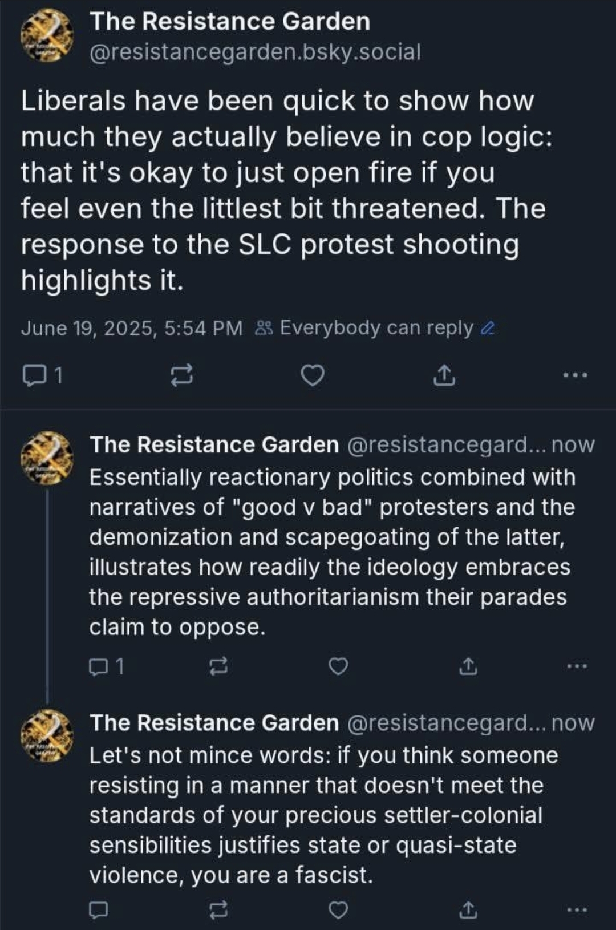Share the "Let's not mince words" reply
Viewport: 616px width, 930px height.
(x=468, y=909)
